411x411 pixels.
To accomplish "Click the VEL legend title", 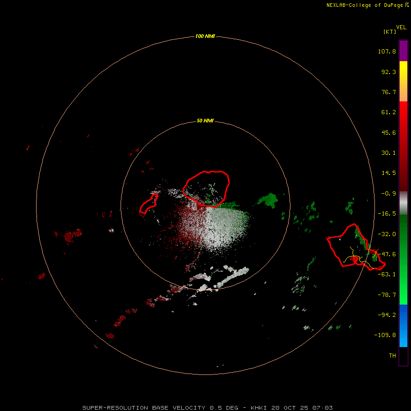I will [401, 27].
